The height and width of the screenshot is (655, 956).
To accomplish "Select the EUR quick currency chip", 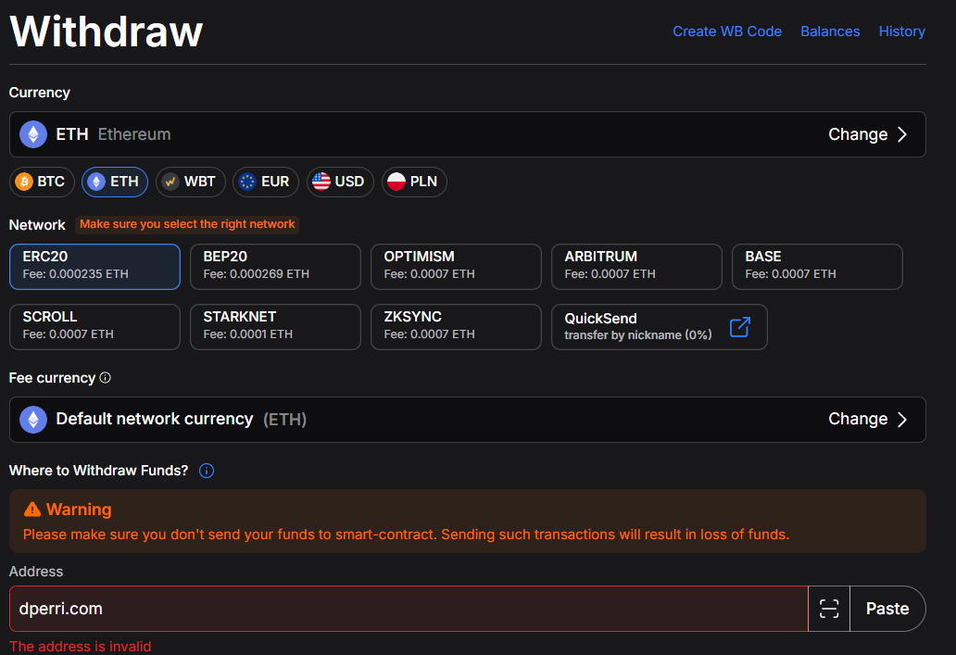I will (266, 182).
